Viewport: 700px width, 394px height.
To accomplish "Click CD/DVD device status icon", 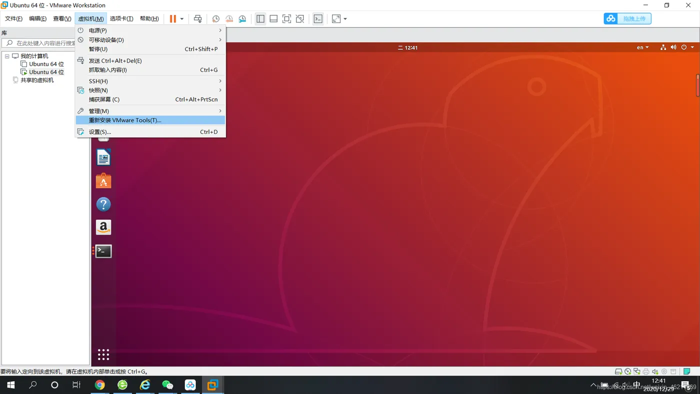I will pos(628,371).
